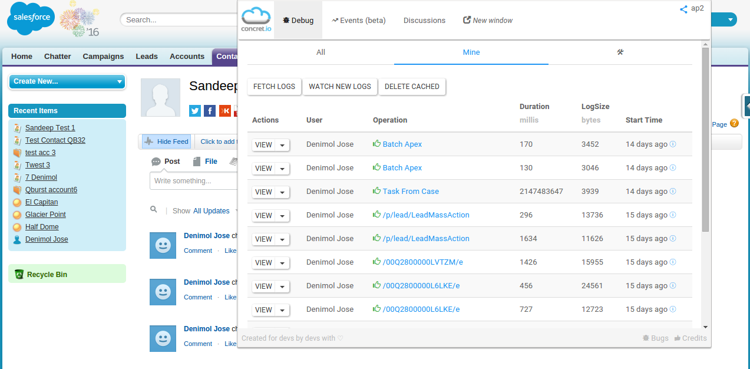Expand VIEW dropdown arrow in /00Q2800000LVTZM/e row

pos(283,262)
